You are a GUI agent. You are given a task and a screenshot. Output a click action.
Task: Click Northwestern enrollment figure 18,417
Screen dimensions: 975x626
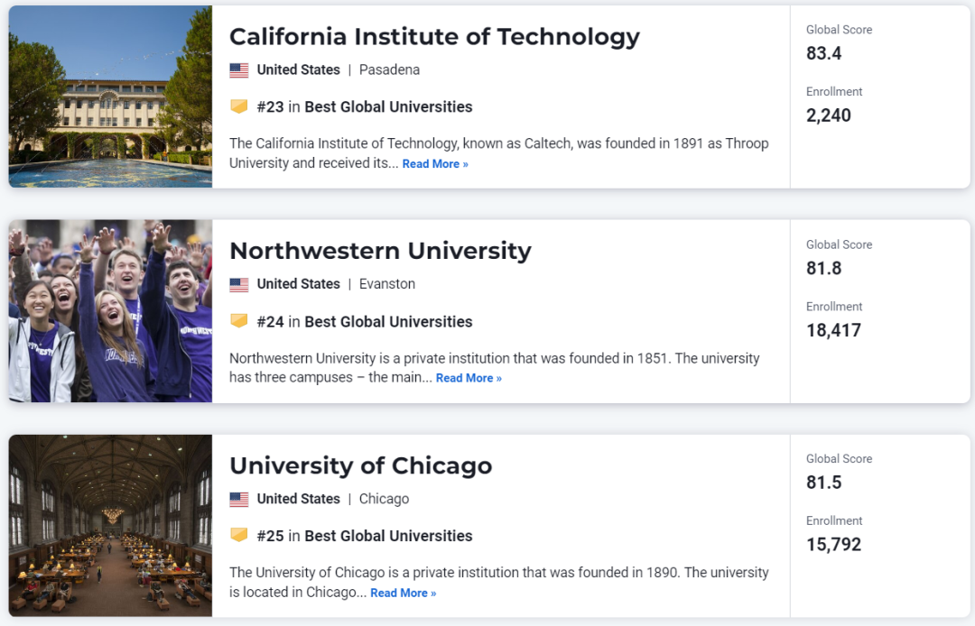834,330
